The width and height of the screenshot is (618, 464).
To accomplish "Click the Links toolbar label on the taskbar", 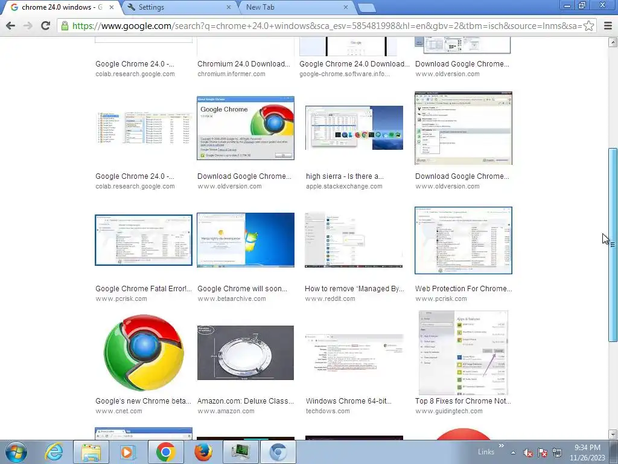I will click(x=486, y=452).
